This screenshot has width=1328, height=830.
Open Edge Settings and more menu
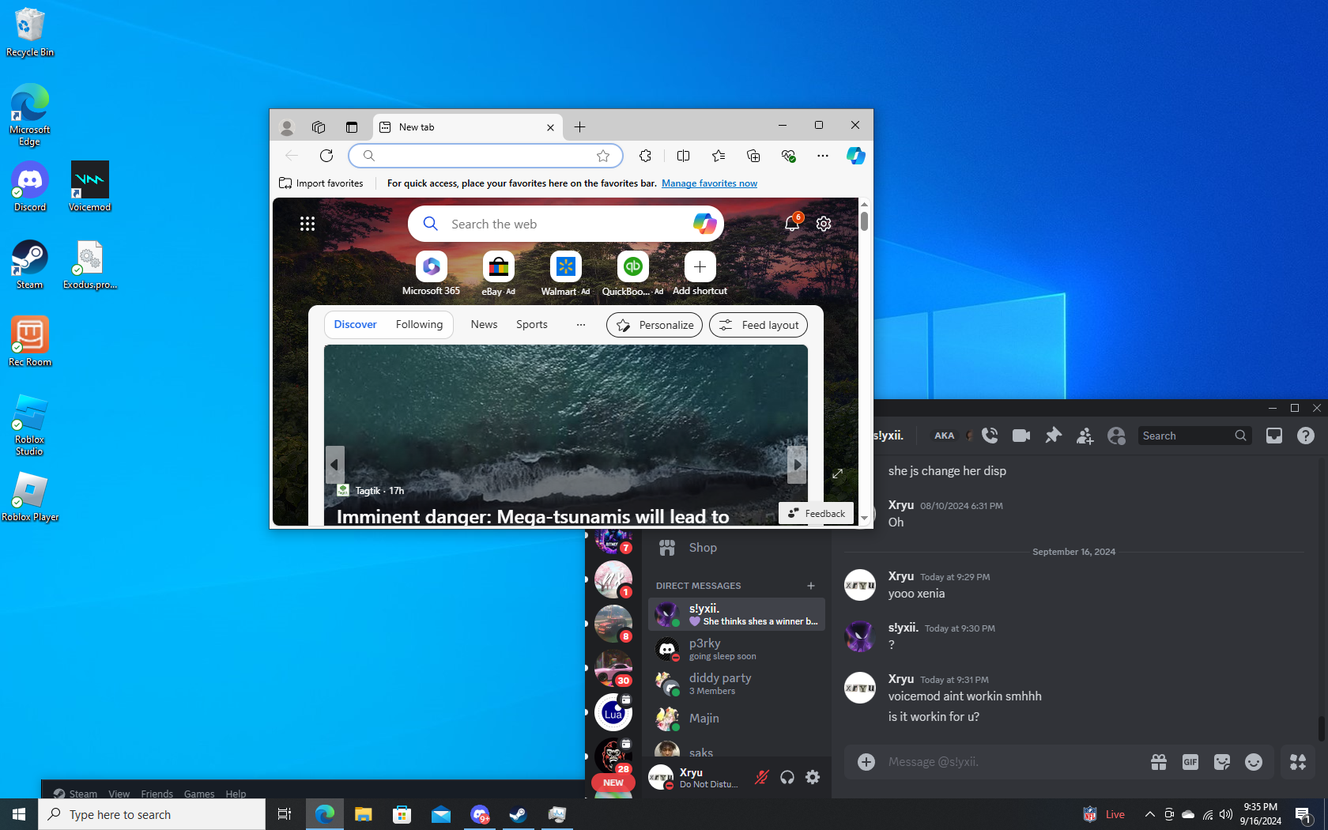823,156
